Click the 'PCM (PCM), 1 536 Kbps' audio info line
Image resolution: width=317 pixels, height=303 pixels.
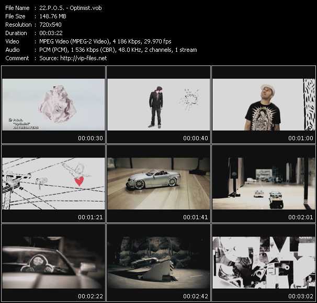click(118, 50)
